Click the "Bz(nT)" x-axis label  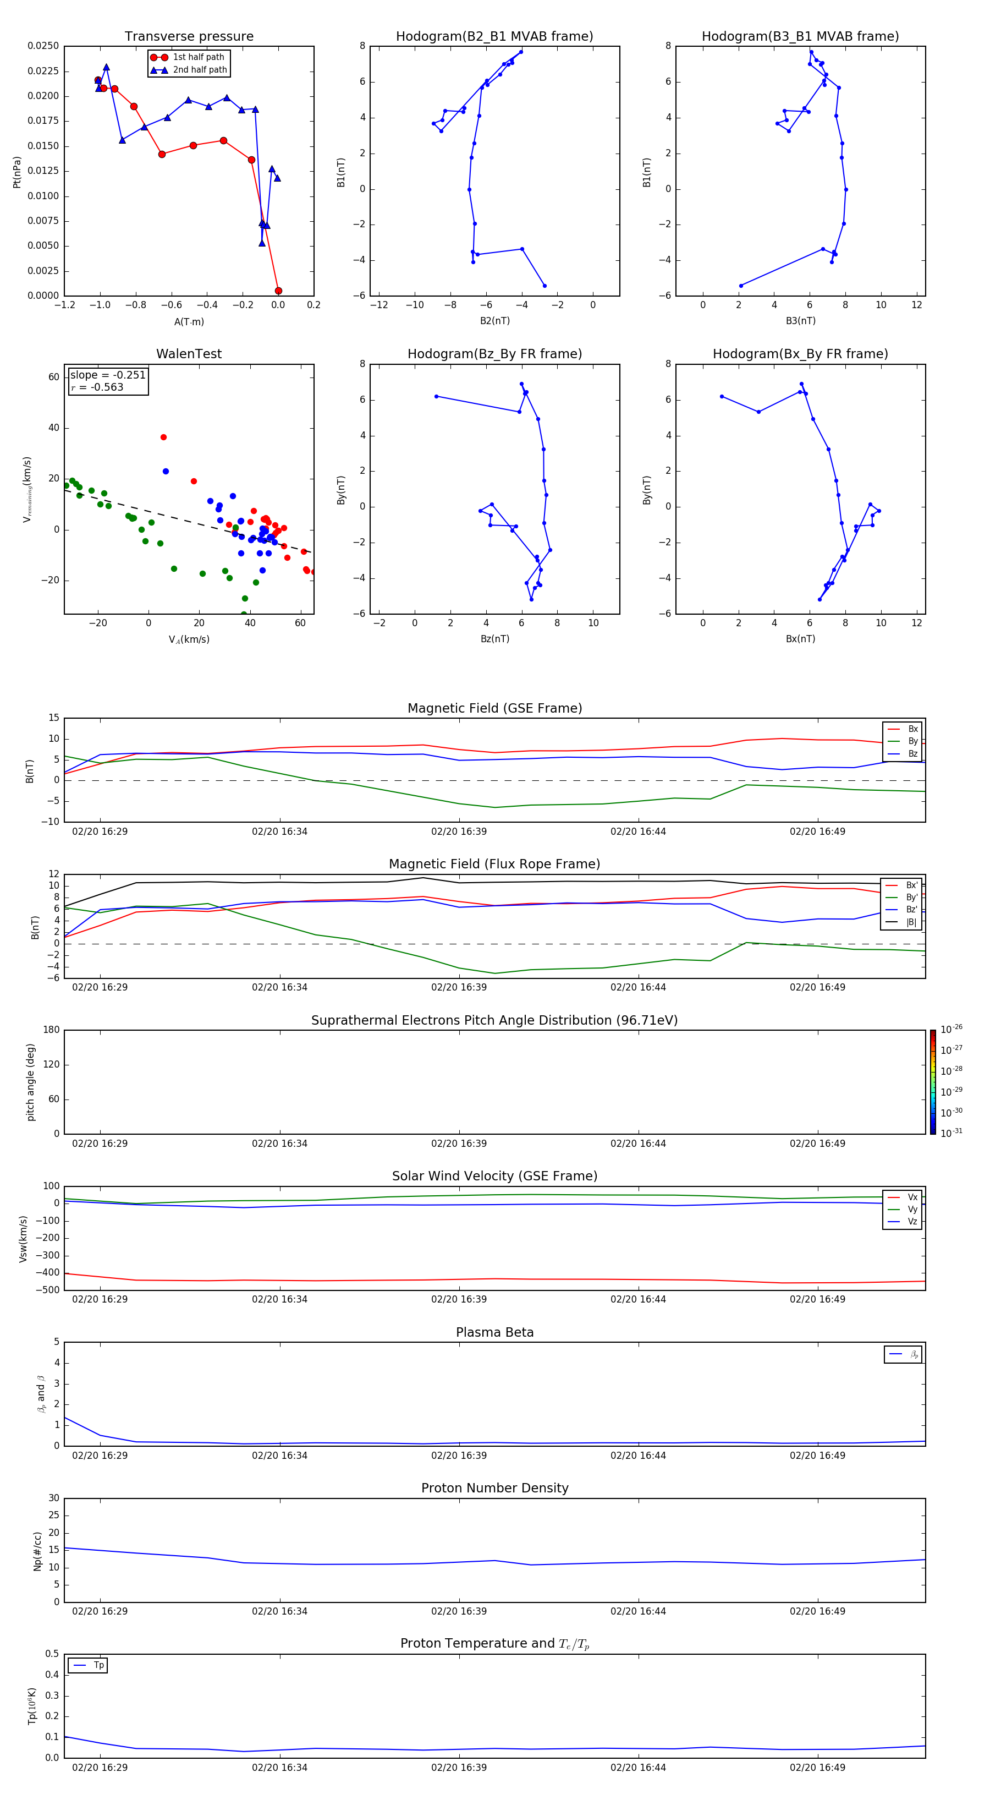[494, 639]
